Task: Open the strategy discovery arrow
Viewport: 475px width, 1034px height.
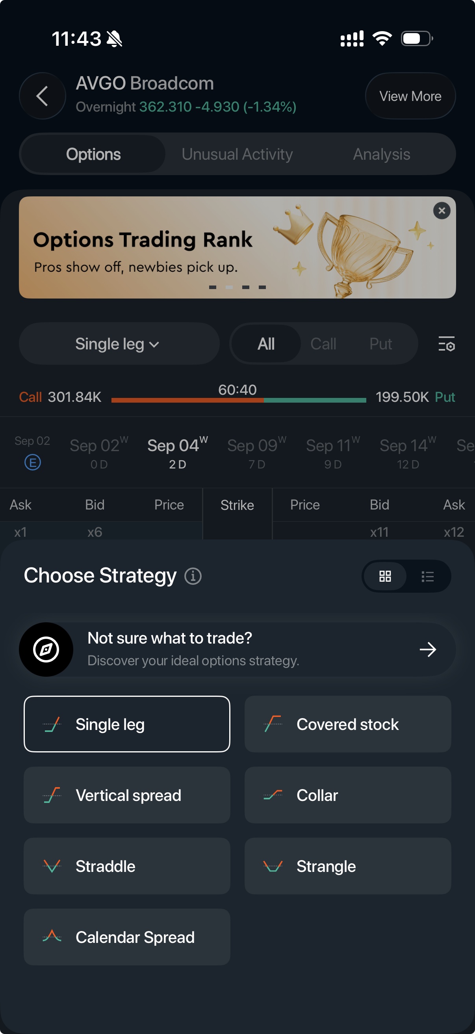Action: pyautogui.click(x=428, y=650)
